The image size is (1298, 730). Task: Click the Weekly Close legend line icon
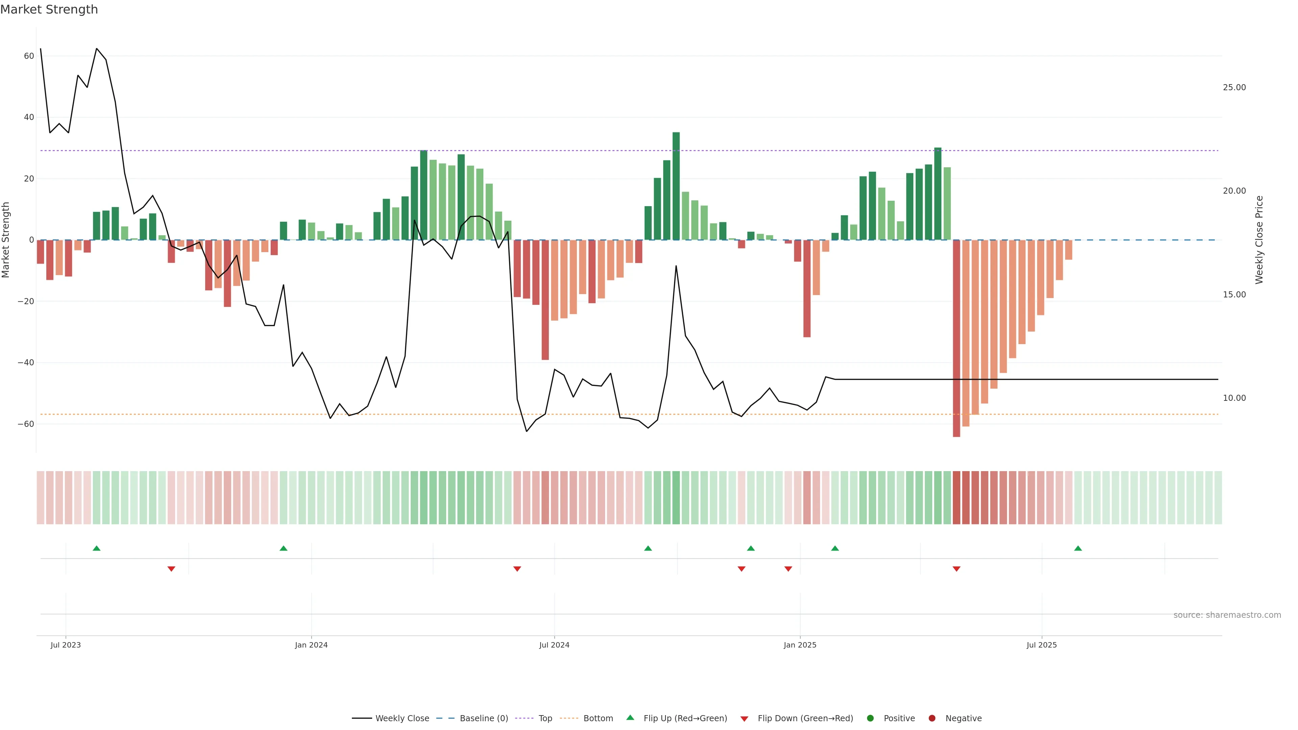(362, 719)
